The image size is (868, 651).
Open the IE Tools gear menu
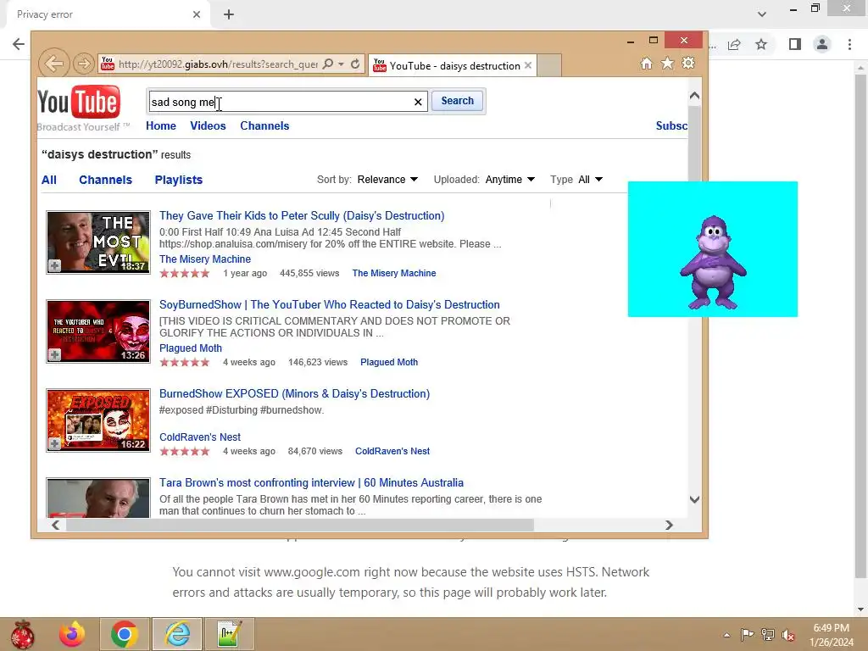pos(688,63)
